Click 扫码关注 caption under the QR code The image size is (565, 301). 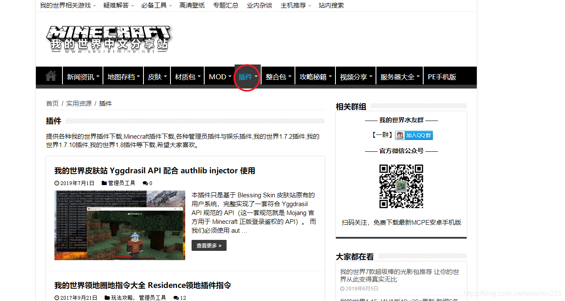click(x=401, y=222)
